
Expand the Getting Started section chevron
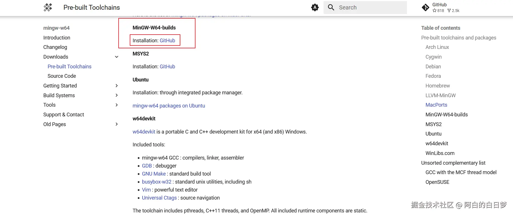point(117,86)
